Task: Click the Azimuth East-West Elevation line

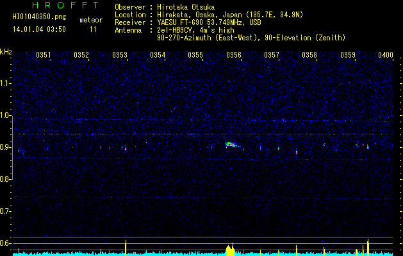Action: coord(251,38)
